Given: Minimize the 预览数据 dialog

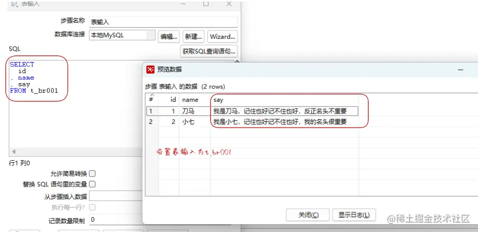Looking at the screenshot, I should 460,70.
